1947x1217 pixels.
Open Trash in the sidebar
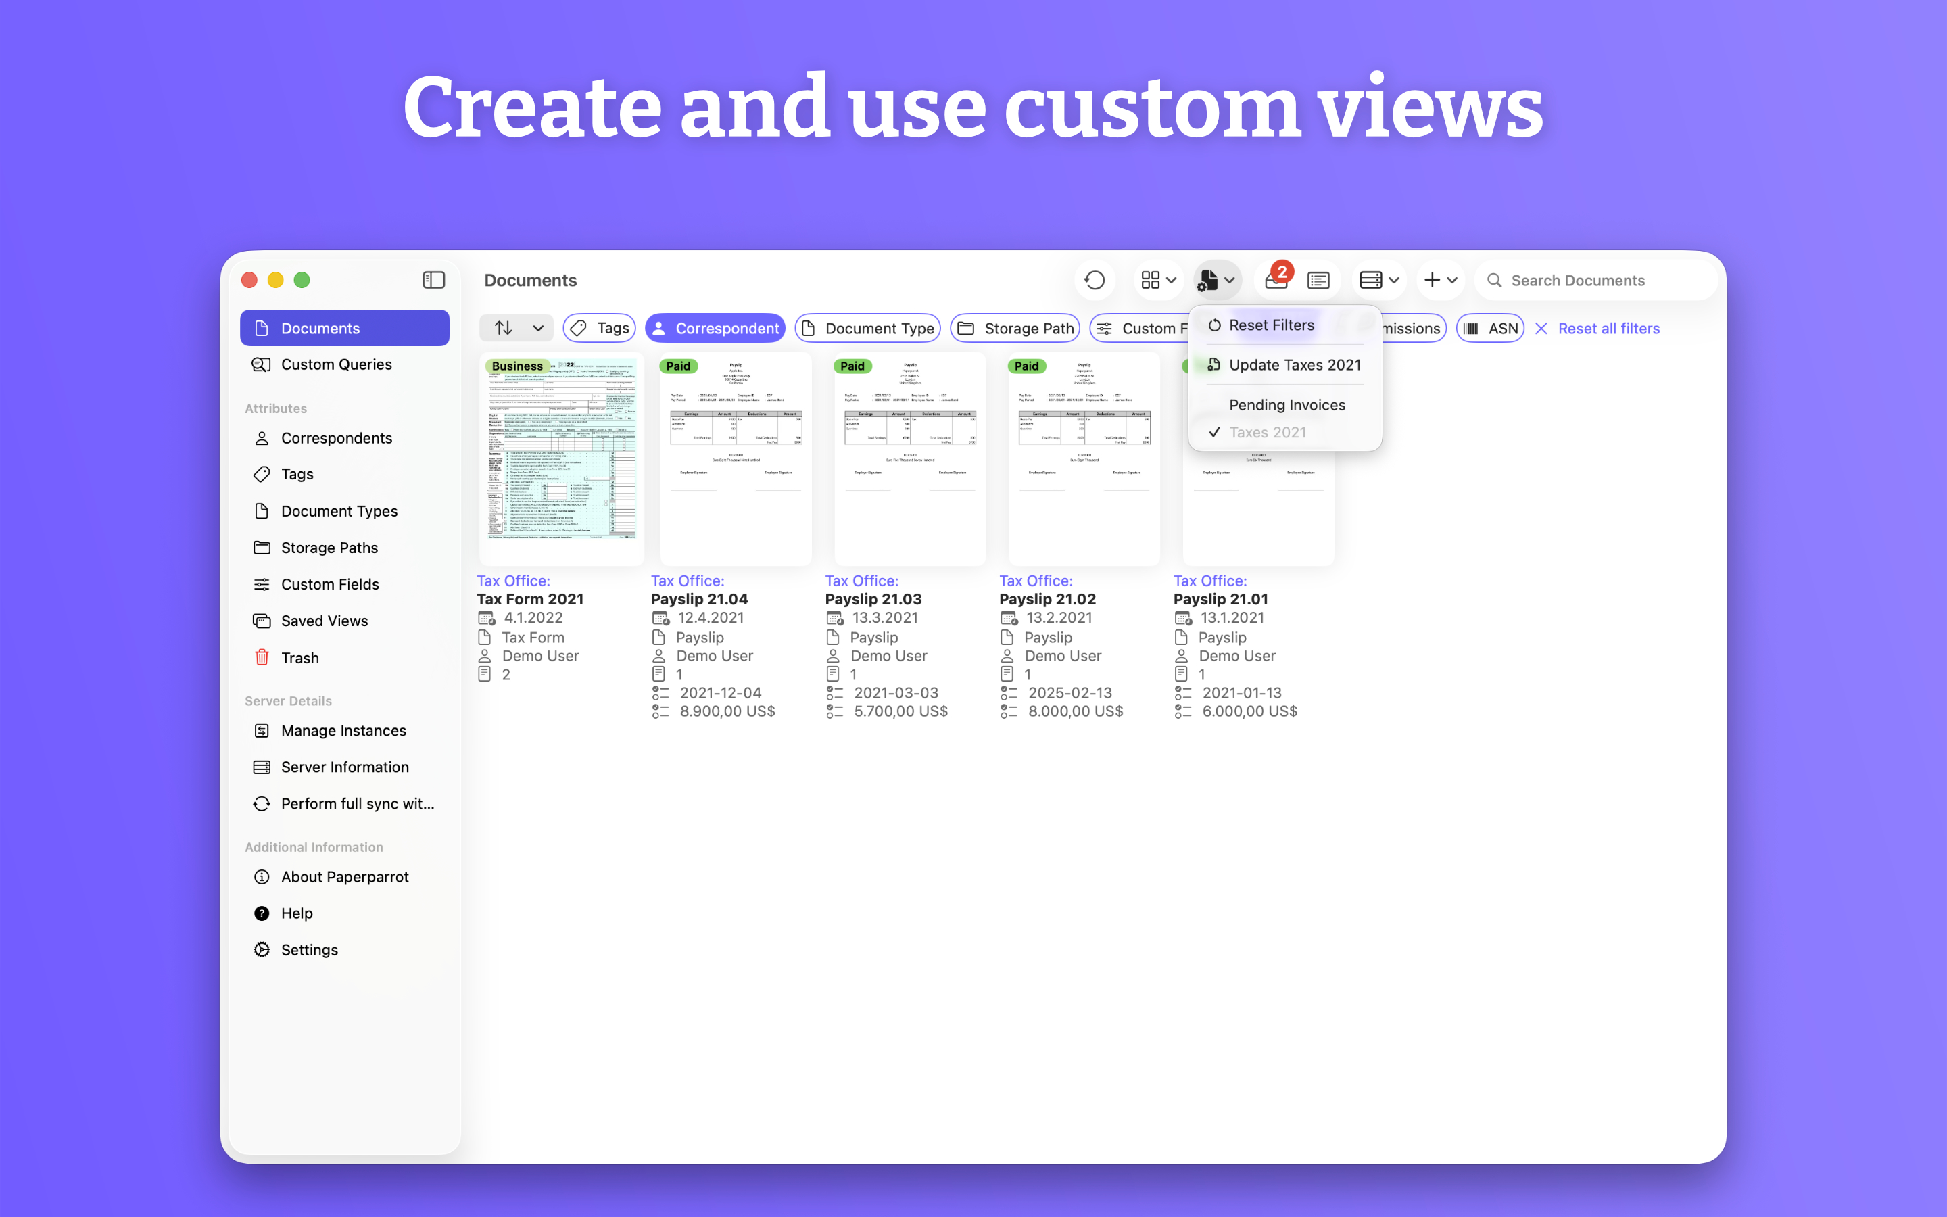point(344,658)
